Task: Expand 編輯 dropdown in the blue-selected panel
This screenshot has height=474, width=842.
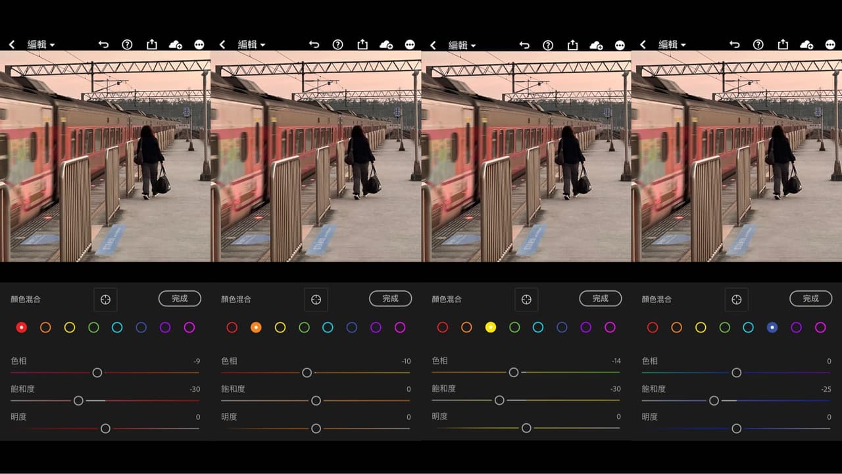Action: click(672, 45)
